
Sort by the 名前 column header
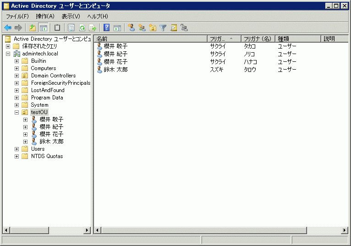[151, 39]
